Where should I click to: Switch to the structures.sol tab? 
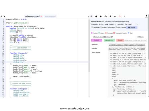[50, 16]
